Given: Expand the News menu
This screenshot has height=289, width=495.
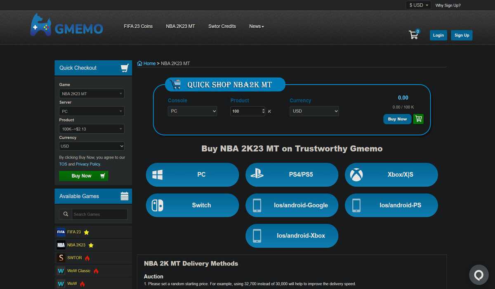Looking at the screenshot, I should click(256, 26).
